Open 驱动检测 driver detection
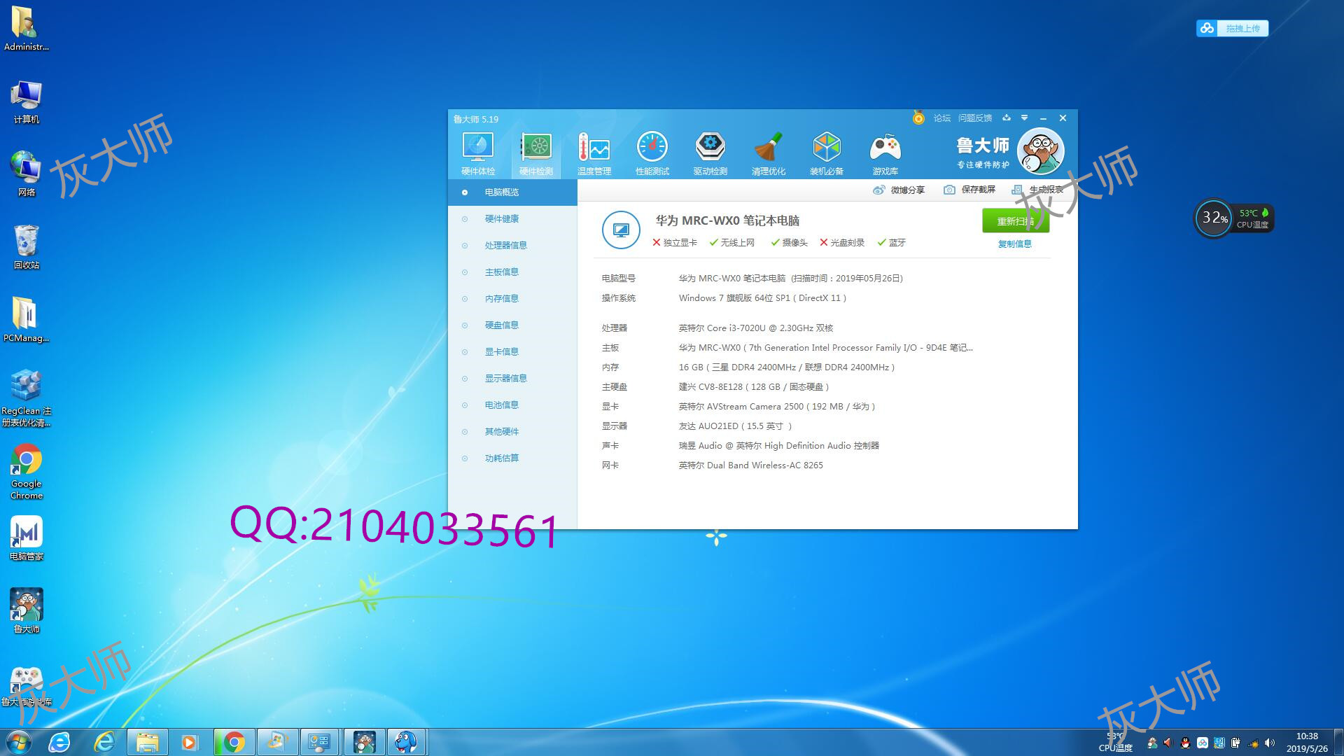This screenshot has width=1344, height=756. pyautogui.click(x=710, y=154)
